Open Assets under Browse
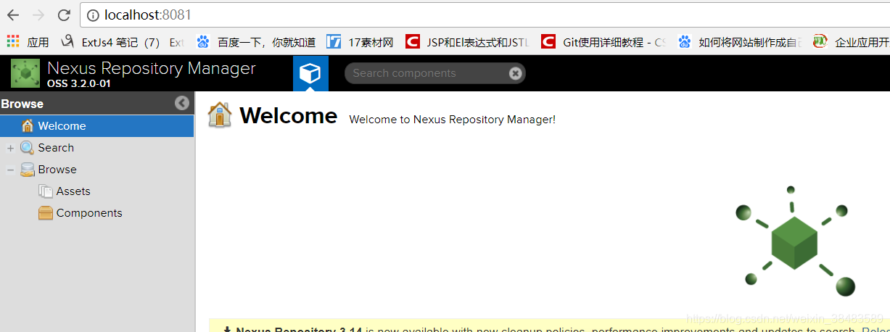This screenshot has width=890, height=332. (x=73, y=191)
